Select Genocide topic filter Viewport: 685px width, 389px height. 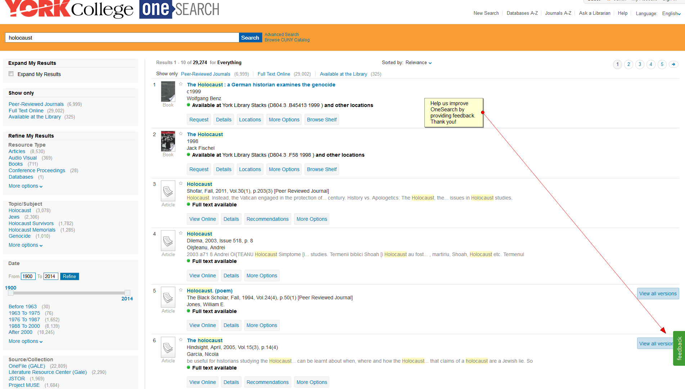pyautogui.click(x=19, y=236)
